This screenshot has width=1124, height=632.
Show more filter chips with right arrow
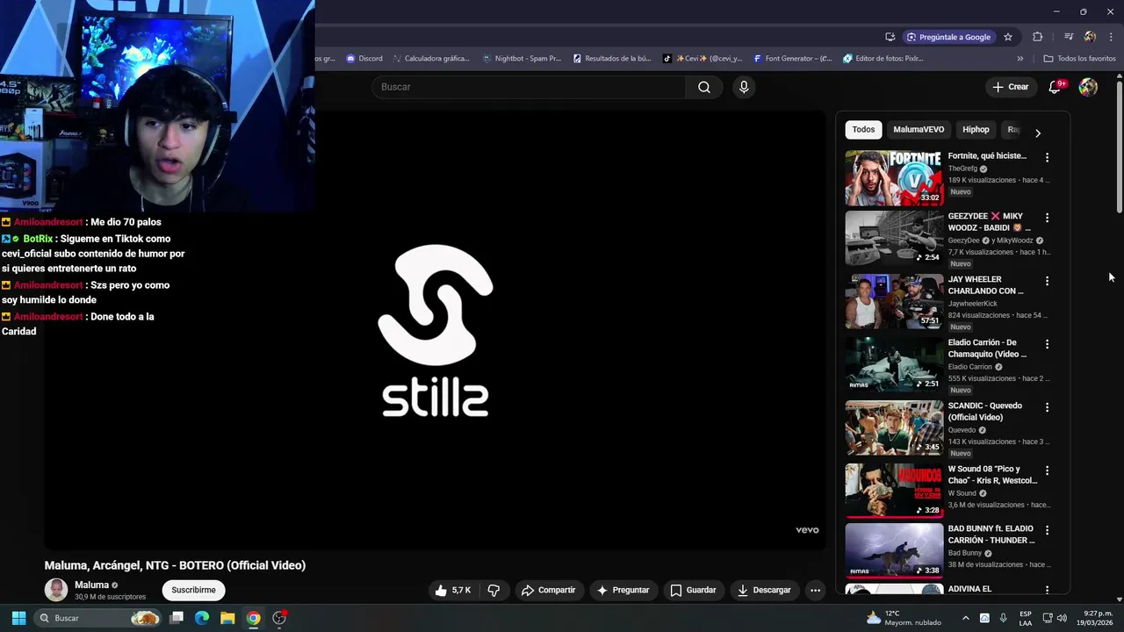tap(1038, 133)
